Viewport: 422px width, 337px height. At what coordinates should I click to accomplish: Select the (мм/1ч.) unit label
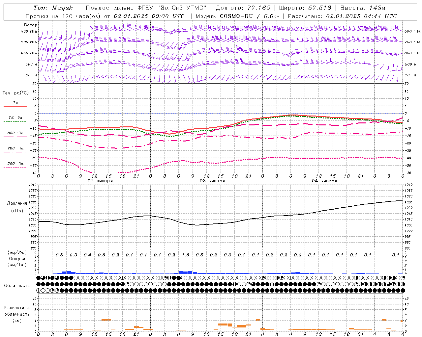pos(17,265)
